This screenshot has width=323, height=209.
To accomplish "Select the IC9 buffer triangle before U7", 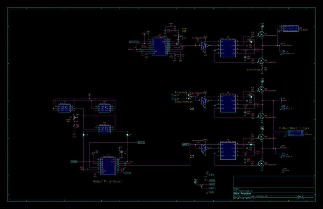I will pyautogui.click(x=204, y=46).
